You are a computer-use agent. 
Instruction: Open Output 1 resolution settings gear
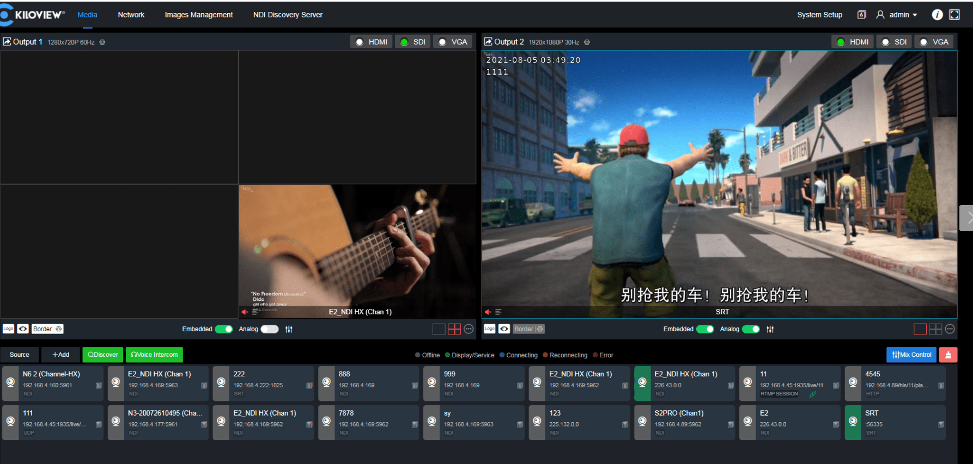[x=102, y=42]
